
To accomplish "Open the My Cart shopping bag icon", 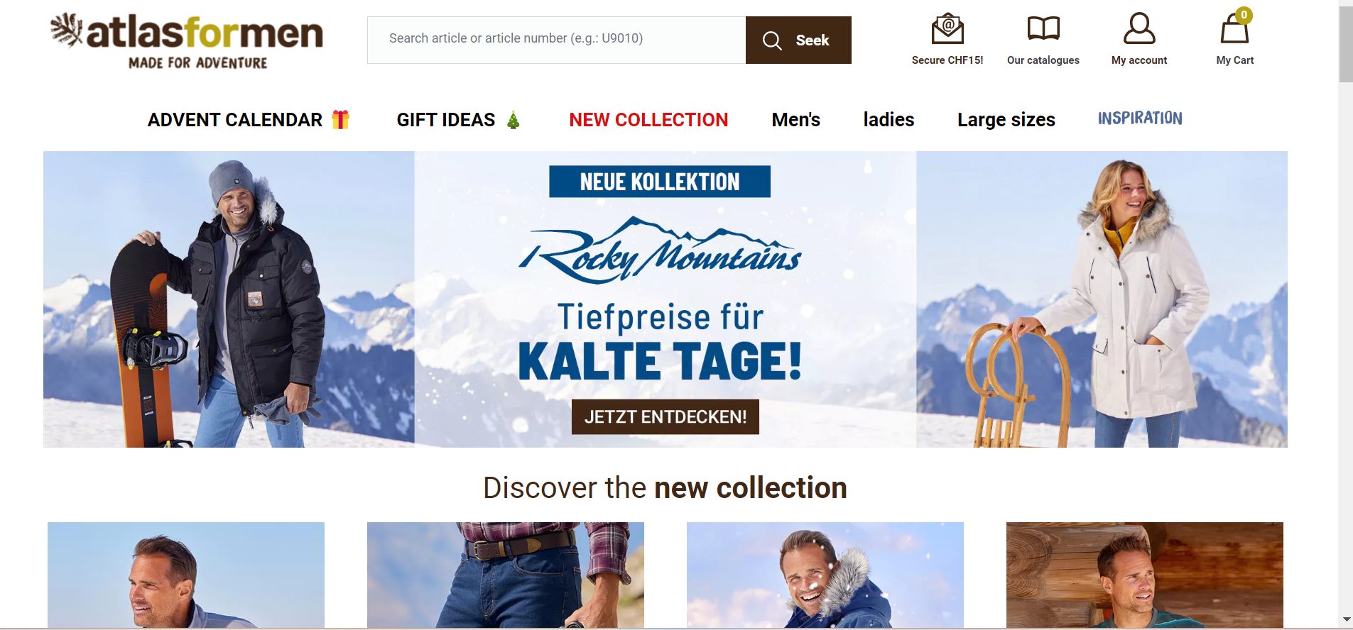I will pyautogui.click(x=1234, y=29).
